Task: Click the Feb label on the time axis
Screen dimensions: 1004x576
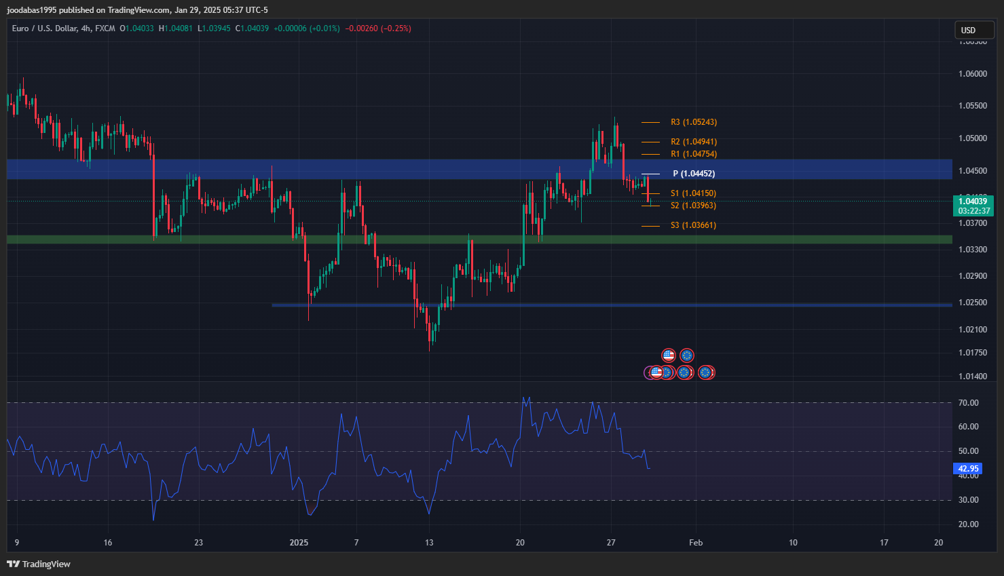Action: click(x=695, y=542)
